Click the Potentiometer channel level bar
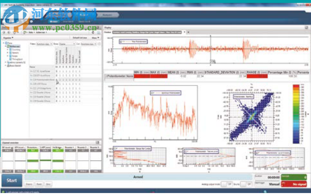 tap(33, 161)
